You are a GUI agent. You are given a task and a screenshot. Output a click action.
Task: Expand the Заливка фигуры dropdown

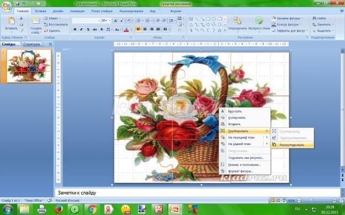tap(302, 18)
